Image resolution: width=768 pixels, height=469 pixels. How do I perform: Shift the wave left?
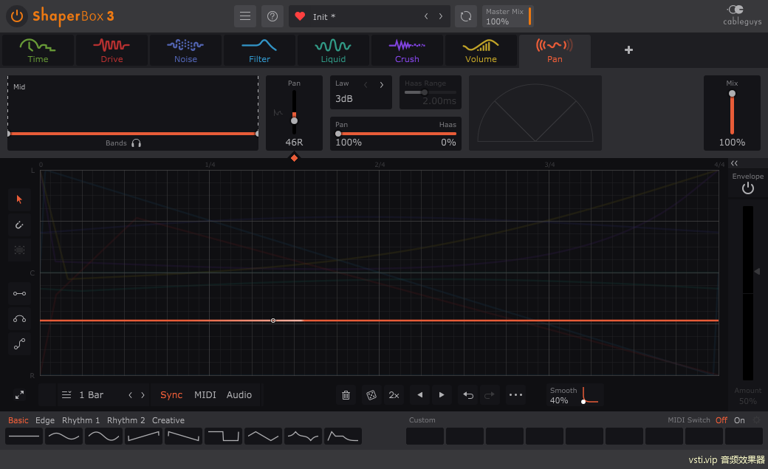coord(419,395)
